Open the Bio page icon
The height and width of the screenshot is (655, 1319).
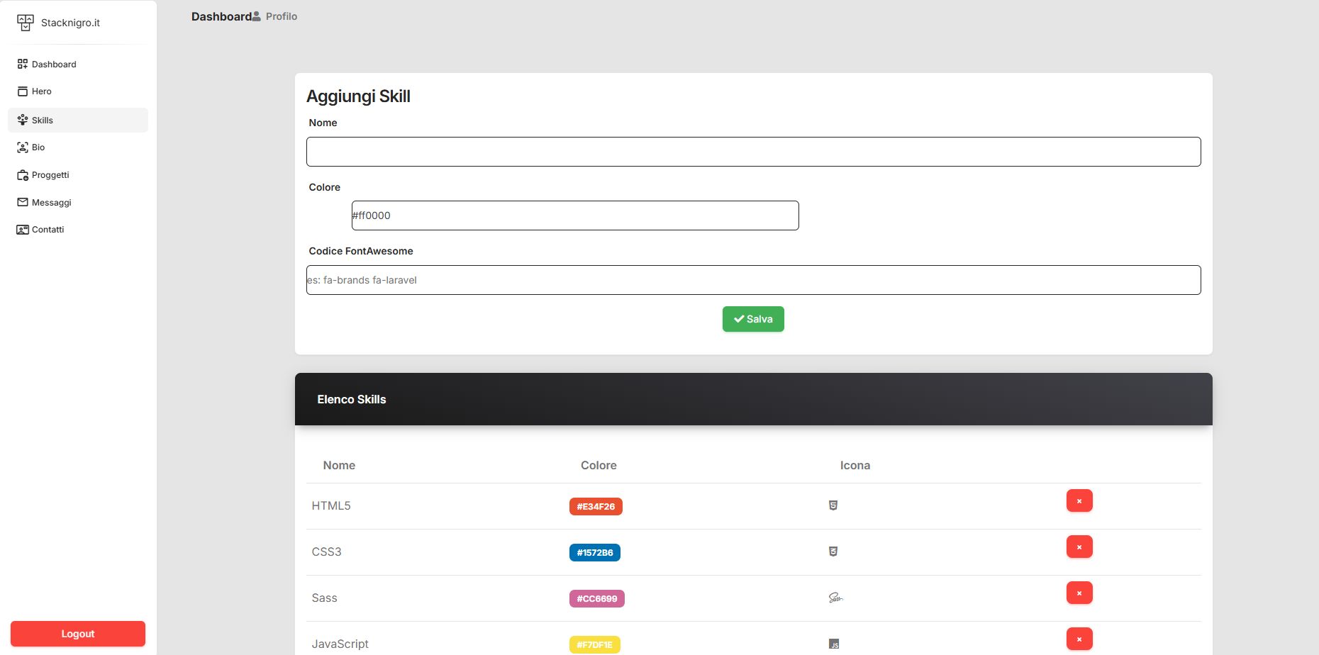click(23, 147)
